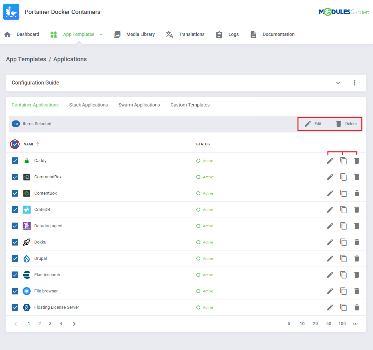Edit the File browser application

point(330,291)
